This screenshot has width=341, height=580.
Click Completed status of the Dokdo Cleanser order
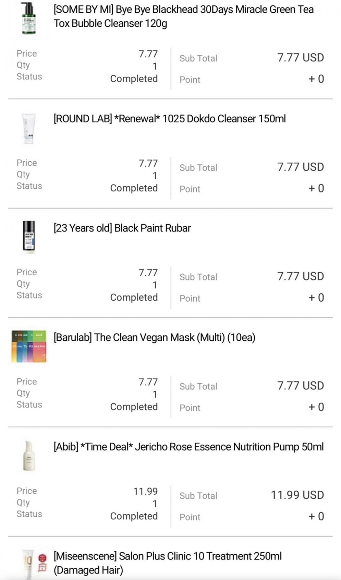[134, 188]
